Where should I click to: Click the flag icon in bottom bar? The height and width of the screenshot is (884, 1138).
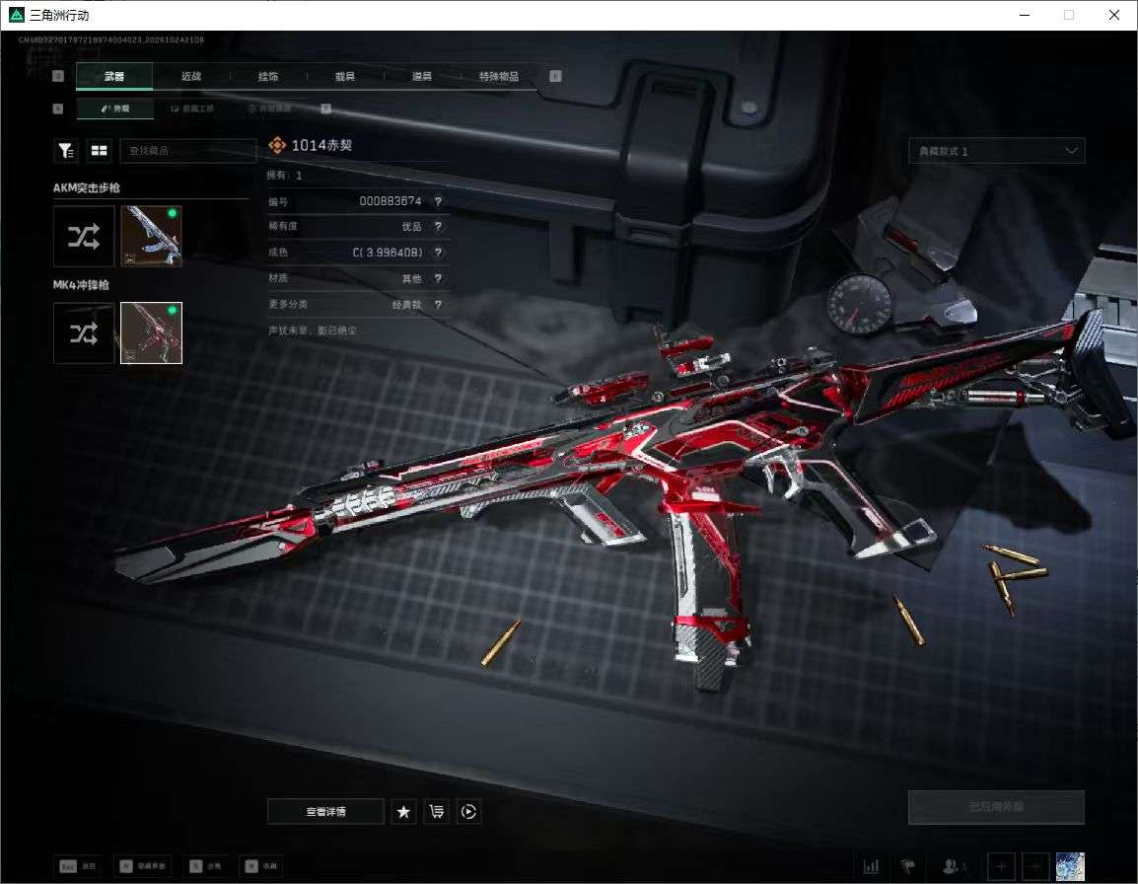click(x=908, y=866)
